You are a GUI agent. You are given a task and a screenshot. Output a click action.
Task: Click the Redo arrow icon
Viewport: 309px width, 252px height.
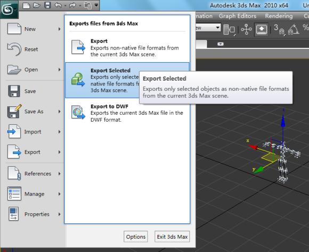[x=72, y=5]
